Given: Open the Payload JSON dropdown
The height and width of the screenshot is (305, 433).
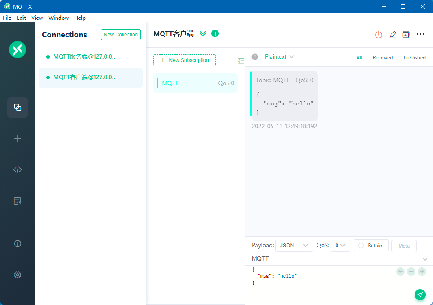Looking at the screenshot, I should [x=294, y=246].
